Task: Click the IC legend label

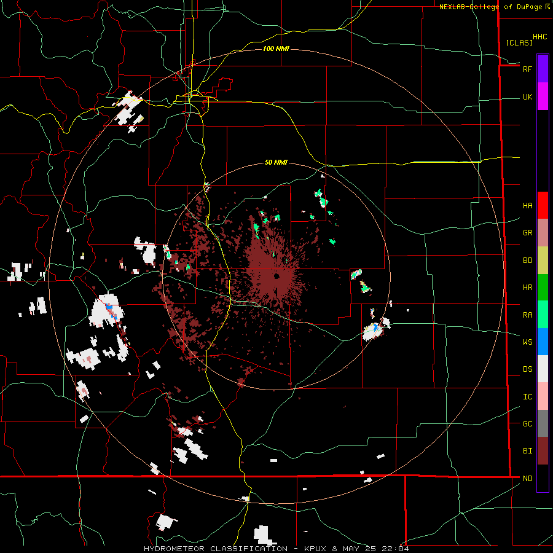Action: tap(527, 396)
